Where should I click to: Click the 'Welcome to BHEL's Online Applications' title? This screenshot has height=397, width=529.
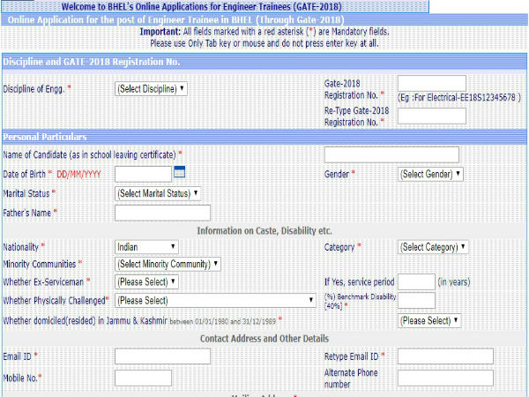[201, 6]
